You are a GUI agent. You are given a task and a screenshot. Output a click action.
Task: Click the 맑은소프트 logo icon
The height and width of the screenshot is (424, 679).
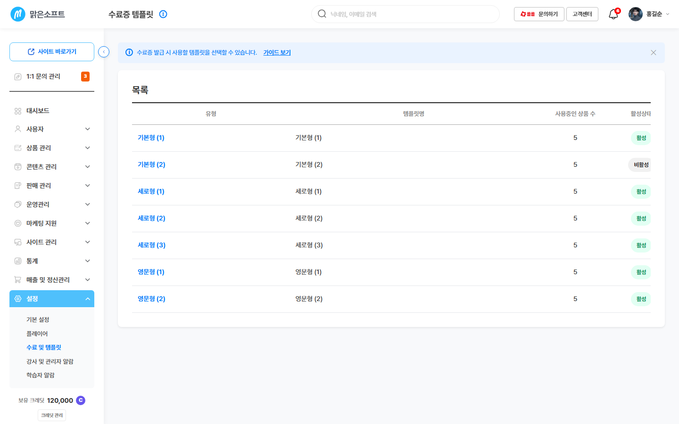pyautogui.click(x=18, y=14)
